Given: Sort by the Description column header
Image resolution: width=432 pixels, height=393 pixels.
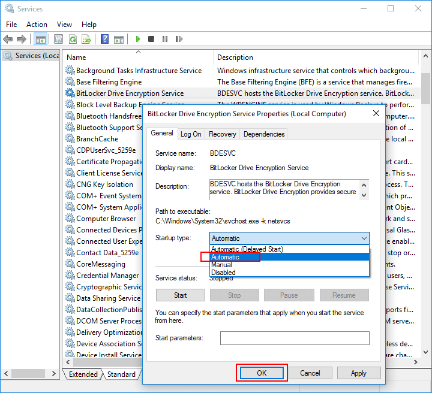Looking at the screenshot, I should pos(317,57).
